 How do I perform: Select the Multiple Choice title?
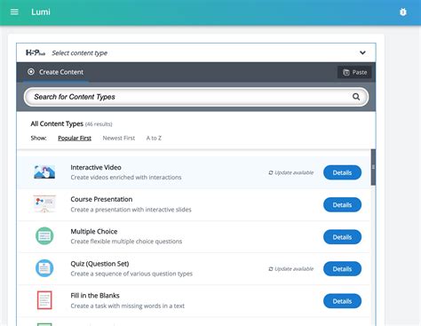coord(94,232)
